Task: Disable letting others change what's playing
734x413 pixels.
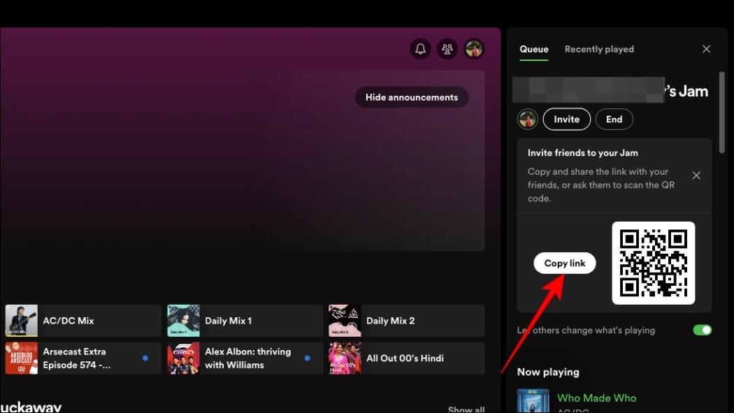Action: pyautogui.click(x=701, y=329)
